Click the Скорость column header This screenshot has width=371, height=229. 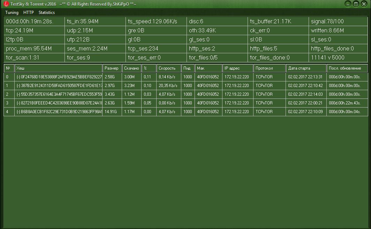click(x=168, y=68)
